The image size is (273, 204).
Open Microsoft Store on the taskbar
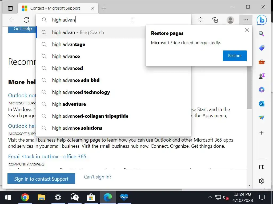pyautogui.click(x=91, y=197)
